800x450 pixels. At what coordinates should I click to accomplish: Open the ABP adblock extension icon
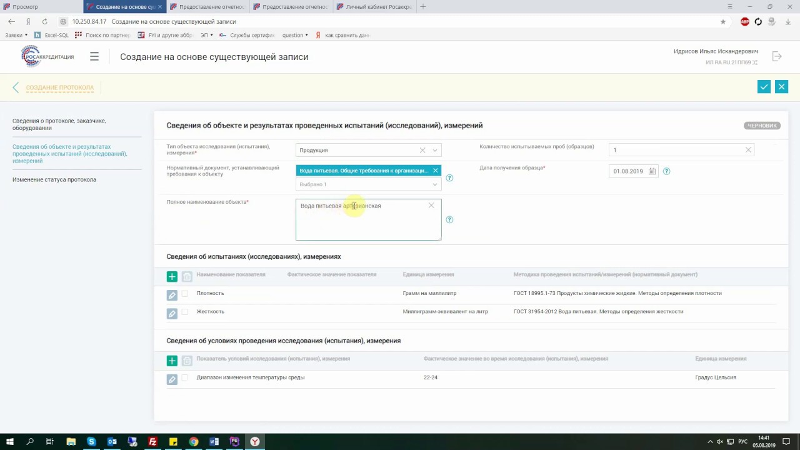click(x=744, y=21)
